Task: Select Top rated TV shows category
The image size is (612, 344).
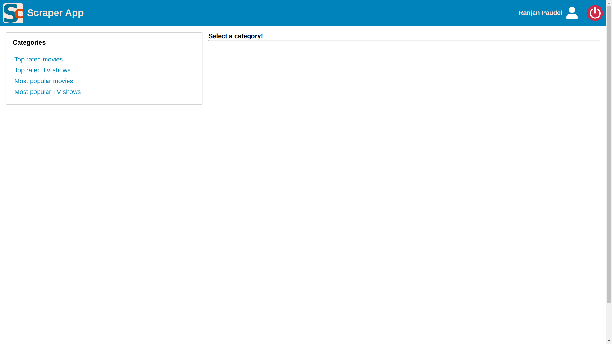Action: (42, 70)
